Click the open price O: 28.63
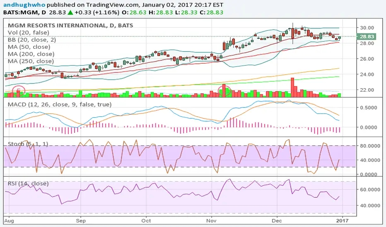386x227 pixels. pyautogui.click(x=135, y=12)
